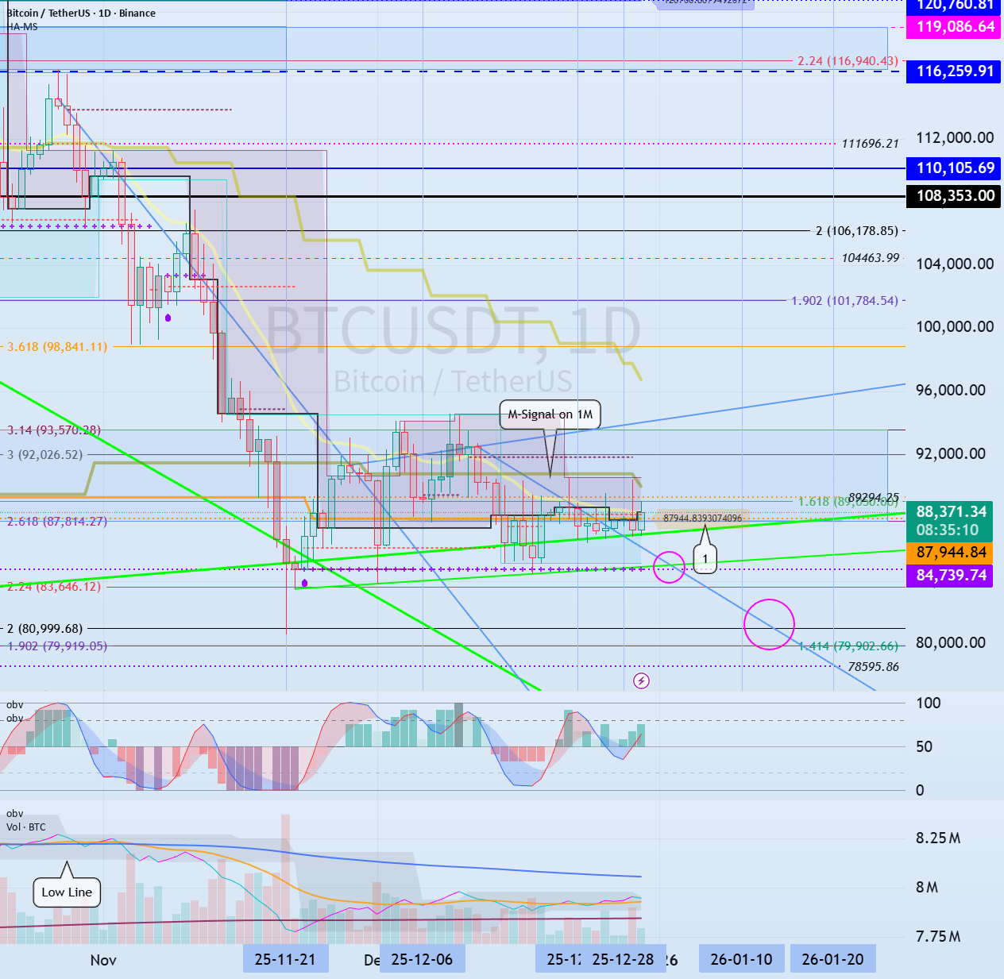Click the 25-12-06 date marker

click(x=422, y=959)
